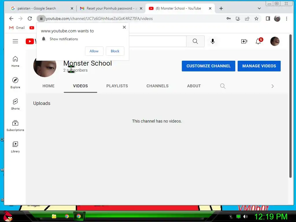Open Explore in YouTube sidebar
296x222 pixels.
(x=15, y=83)
